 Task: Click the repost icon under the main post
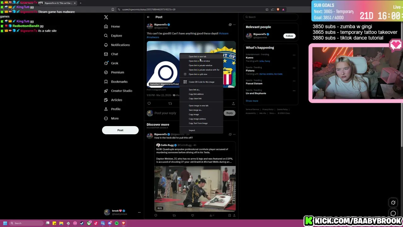(170, 103)
